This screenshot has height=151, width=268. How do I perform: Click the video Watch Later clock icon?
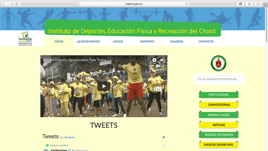coord(154,60)
